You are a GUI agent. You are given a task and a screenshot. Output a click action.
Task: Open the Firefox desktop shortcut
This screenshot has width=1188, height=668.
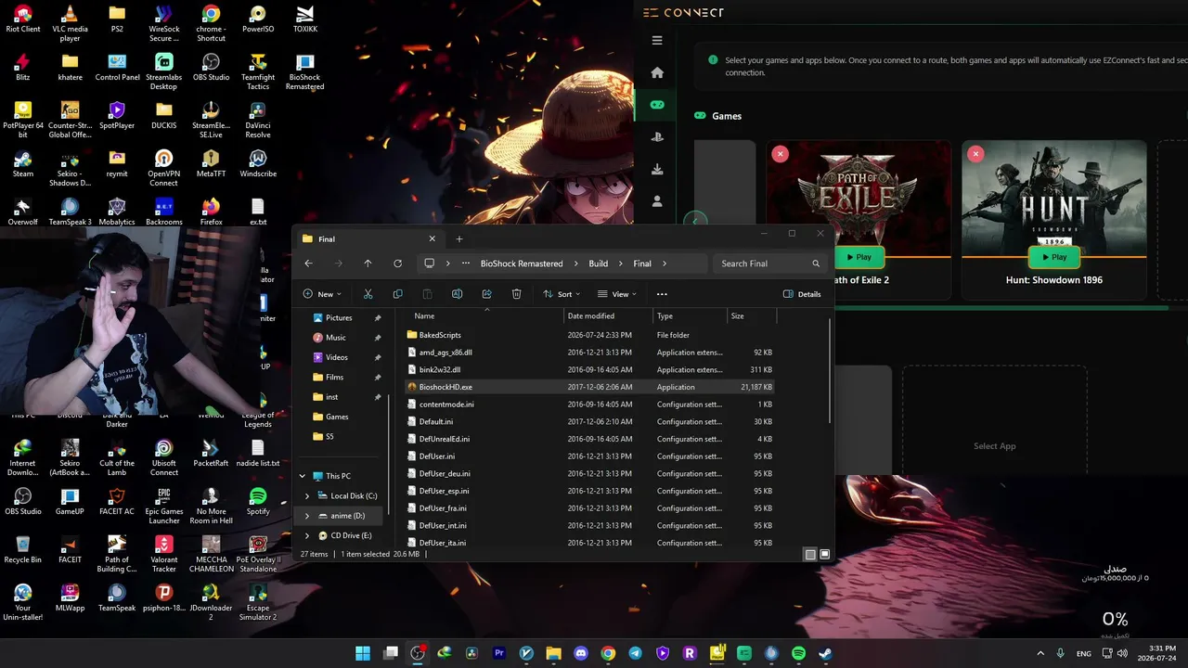[x=211, y=212]
